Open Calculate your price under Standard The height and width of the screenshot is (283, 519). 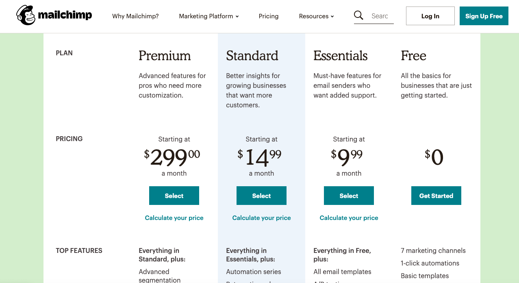(261, 218)
